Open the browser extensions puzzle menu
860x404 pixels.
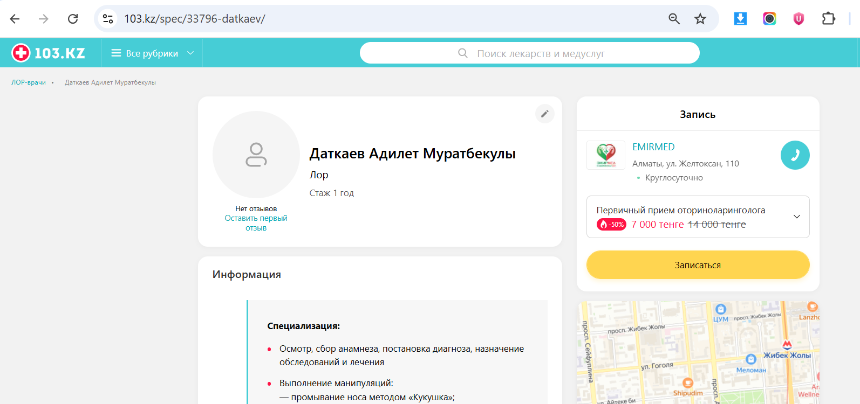point(828,19)
